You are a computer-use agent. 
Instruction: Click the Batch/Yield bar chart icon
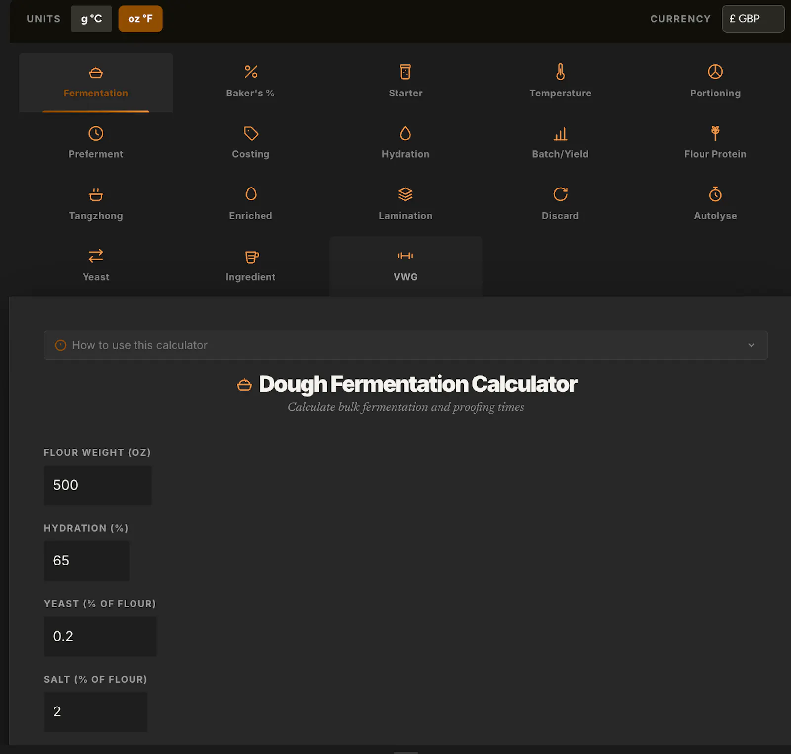pos(560,134)
